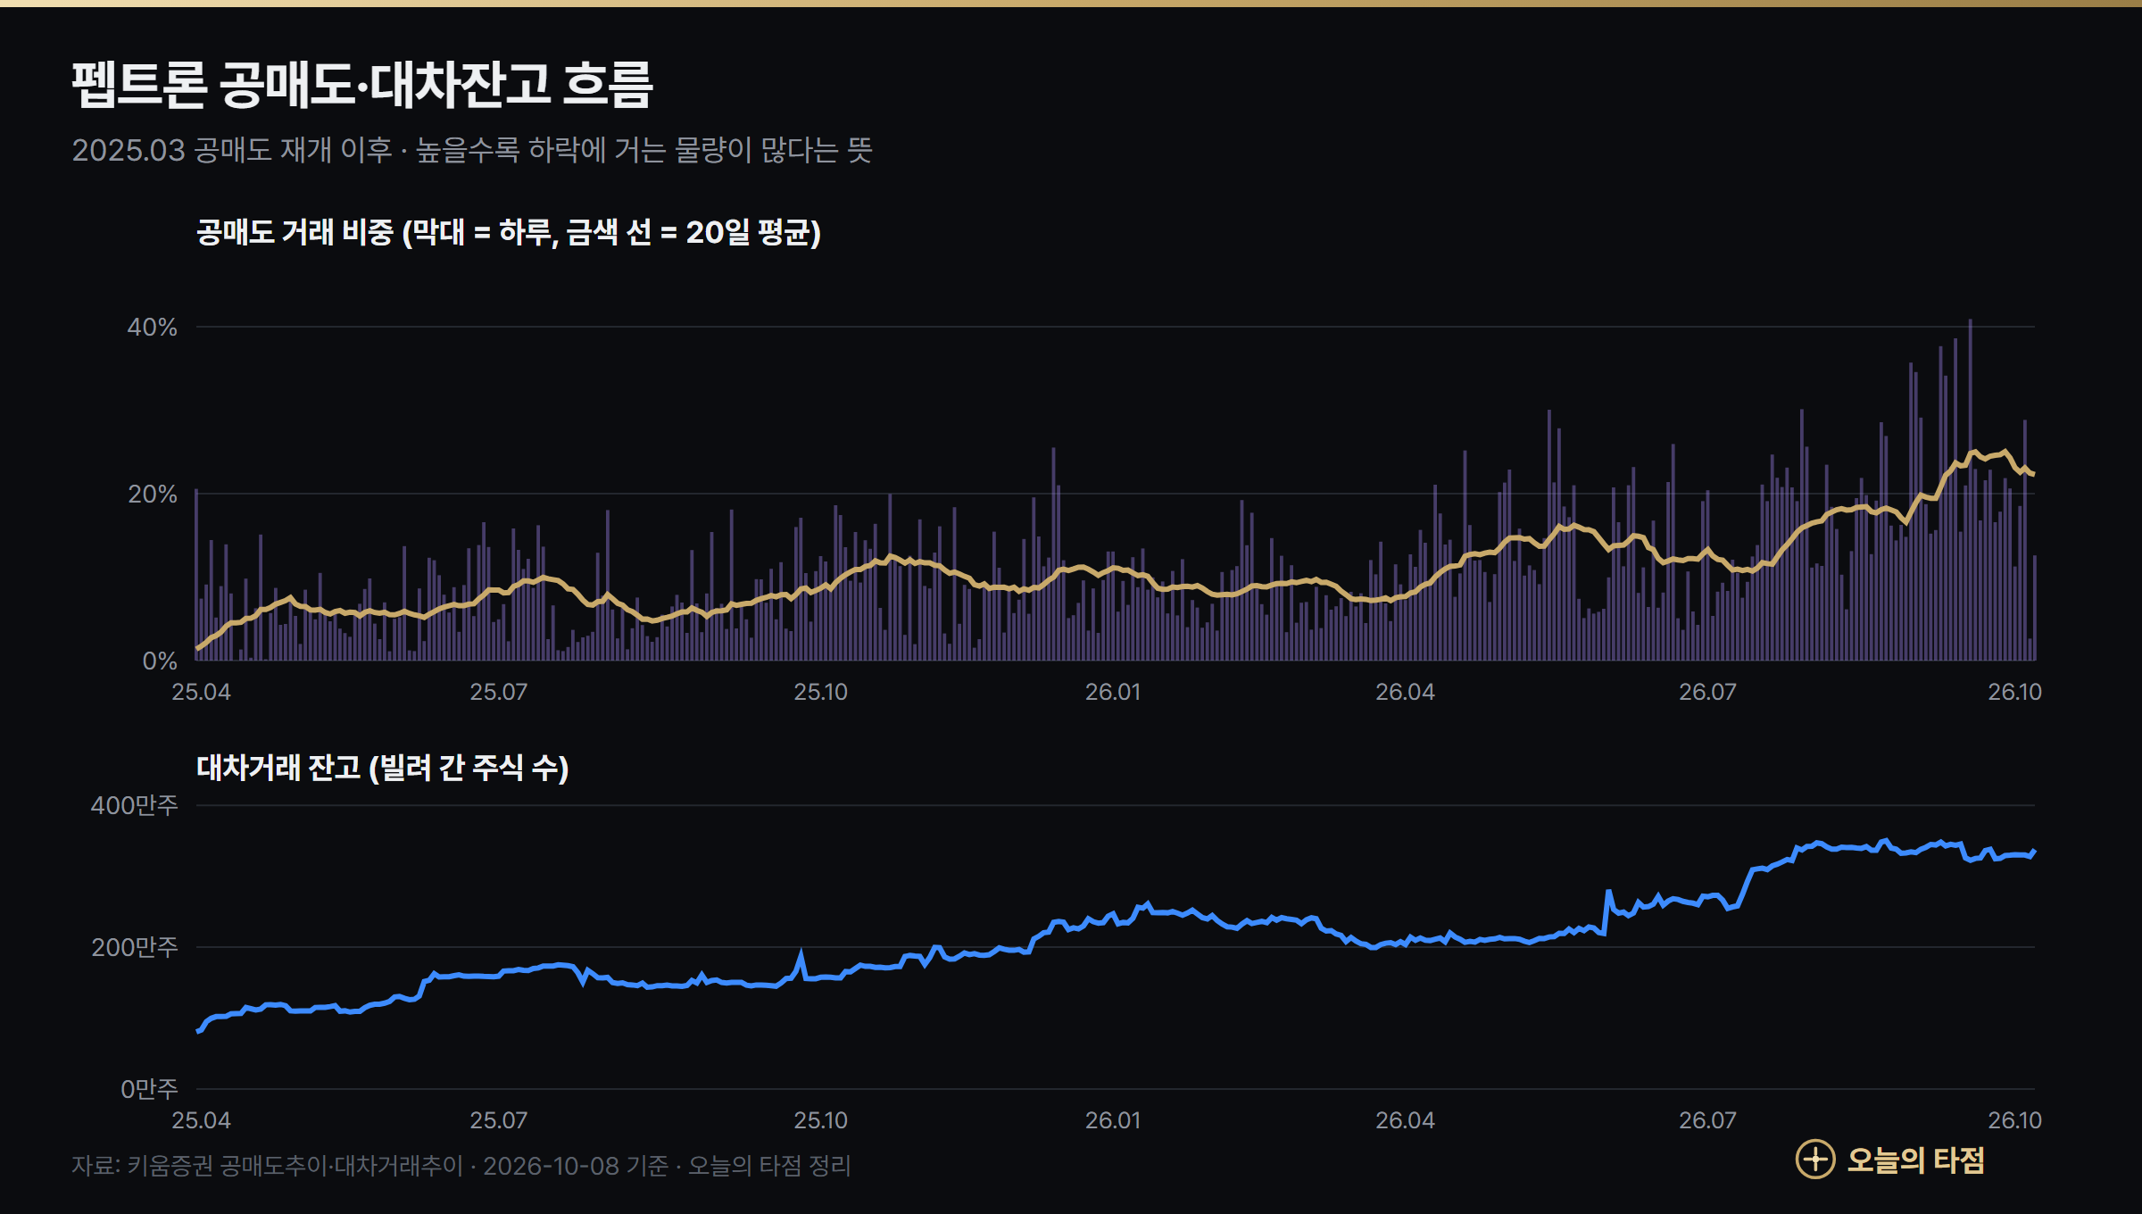Click '26.01' under the 대차거래 잔고 chart
Screen dimensions: 2142x1214
[x=1113, y=1120]
